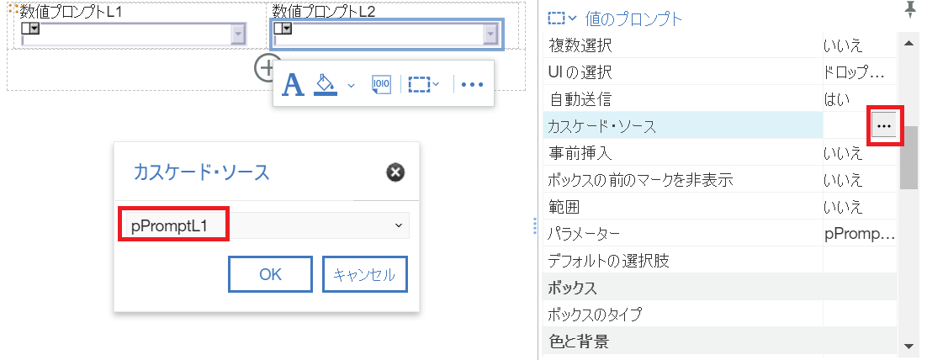
Task: Click the ドロップ… value for UI の選択
Action: coord(854,72)
